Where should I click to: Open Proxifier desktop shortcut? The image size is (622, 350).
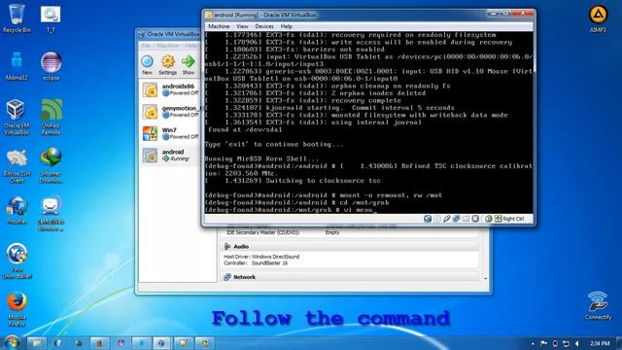click(x=17, y=210)
